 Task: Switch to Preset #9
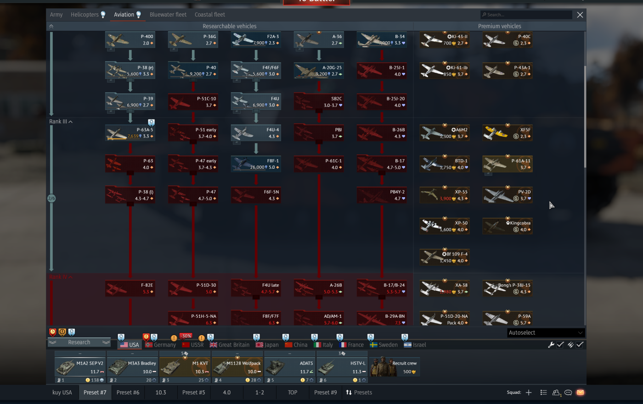(325, 393)
